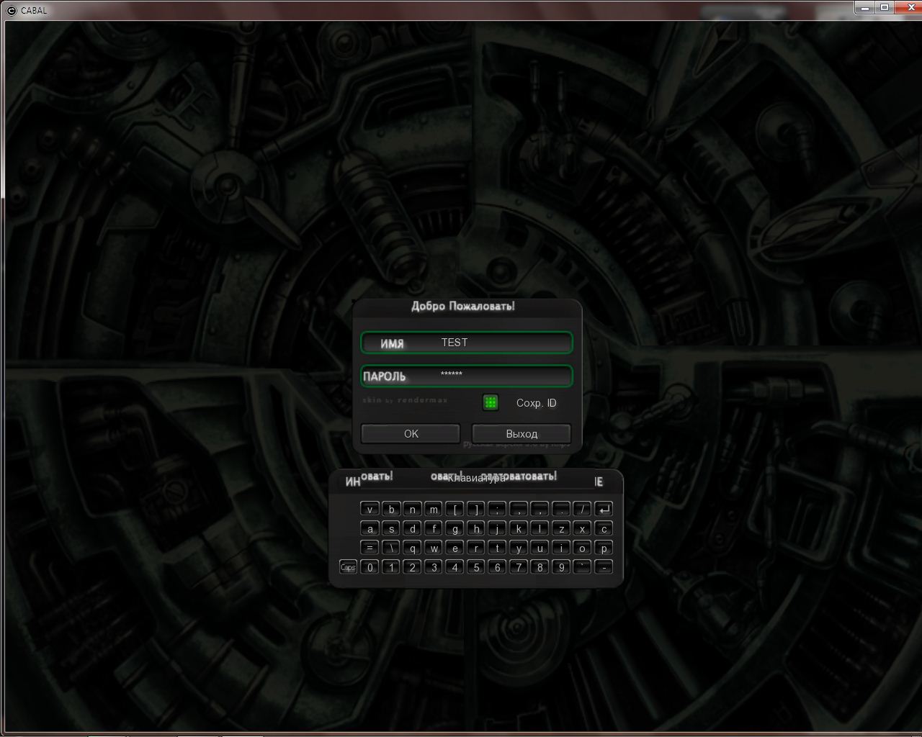This screenshot has height=737, width=922.
Task: Click the 'o' key on virtual keyboard
Action: pos(582,548)
